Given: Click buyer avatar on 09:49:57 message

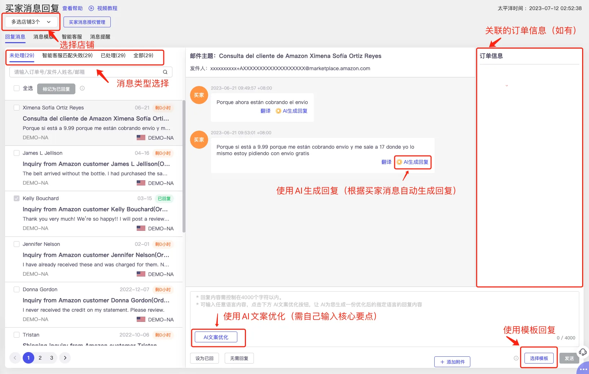Looking at the screenshot, I should [x=199, y=95].
